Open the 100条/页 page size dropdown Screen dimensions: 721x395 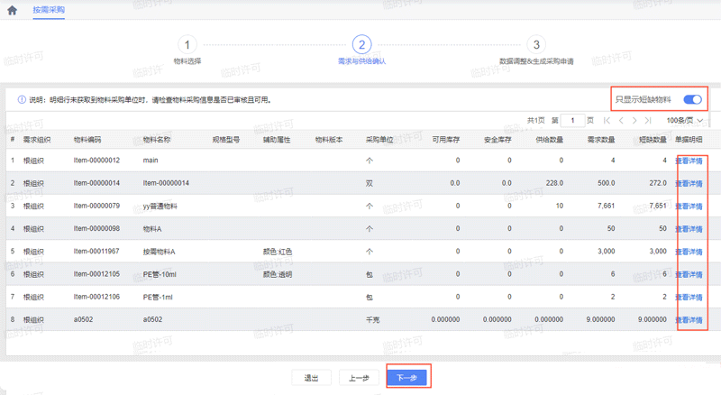[685, 121]
